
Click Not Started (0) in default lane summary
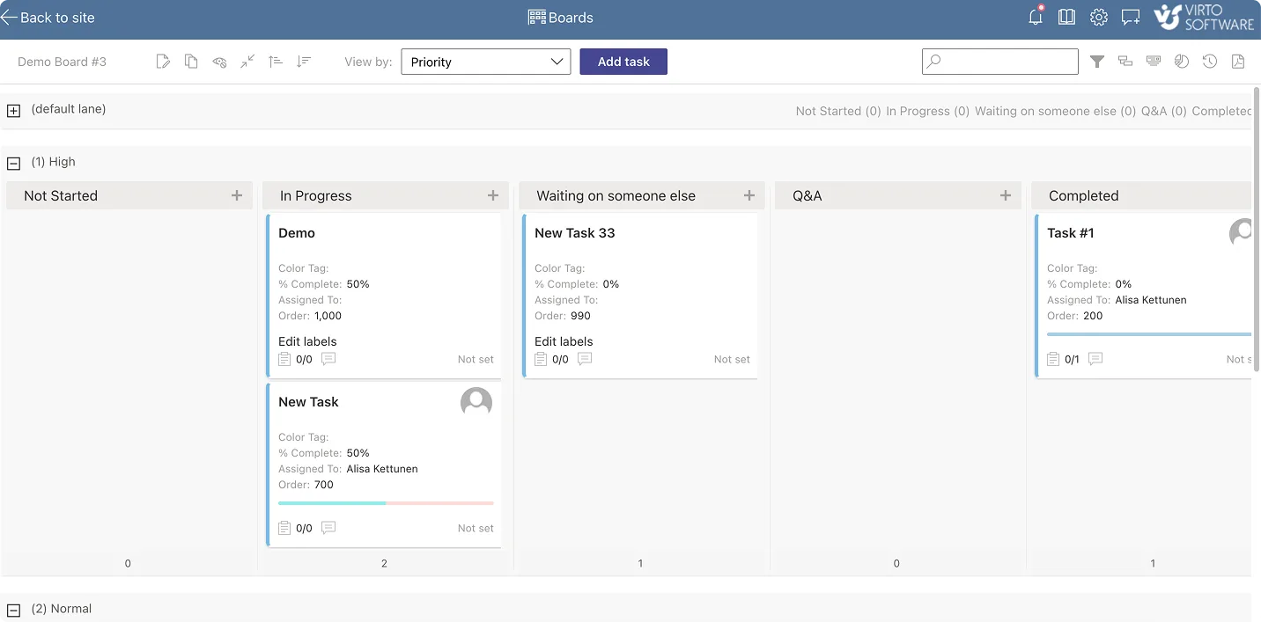coord(838,111)
